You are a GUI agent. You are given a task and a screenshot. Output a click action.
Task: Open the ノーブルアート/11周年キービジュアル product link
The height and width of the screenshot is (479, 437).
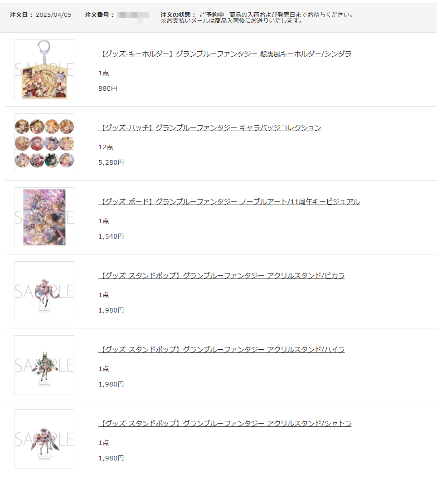pos(229,201)
